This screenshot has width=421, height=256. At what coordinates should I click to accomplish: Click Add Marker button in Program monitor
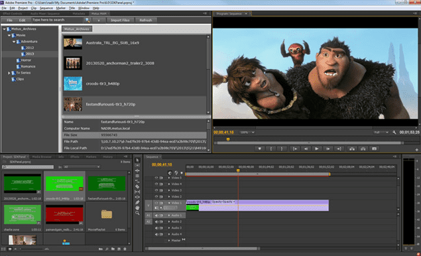(259, 149)
